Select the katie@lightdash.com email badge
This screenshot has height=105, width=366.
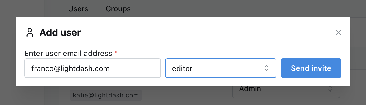[x=106, y=95]
